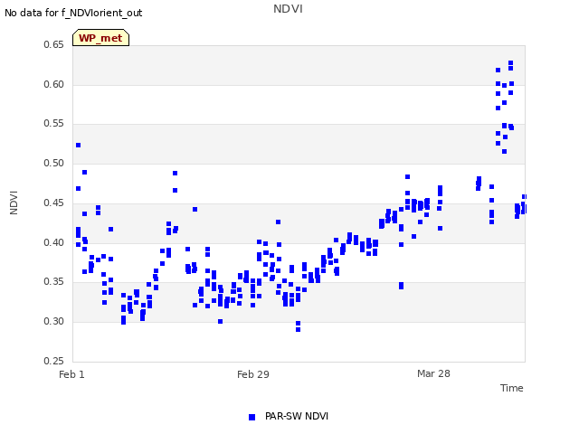
Task: Click the 0.50 y-axis tick label
Action: click(53, 163)
